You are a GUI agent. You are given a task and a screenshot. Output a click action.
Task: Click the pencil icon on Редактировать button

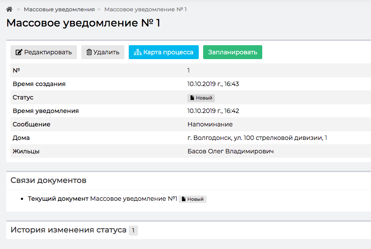pyautogui.click(x=19, y=52)
